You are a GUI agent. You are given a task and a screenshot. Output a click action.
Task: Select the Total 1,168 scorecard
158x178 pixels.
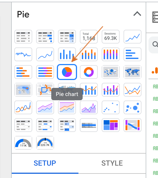point(89,37)
